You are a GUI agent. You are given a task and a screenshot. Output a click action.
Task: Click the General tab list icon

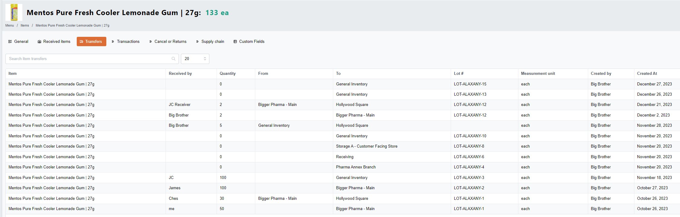point(10,42)
